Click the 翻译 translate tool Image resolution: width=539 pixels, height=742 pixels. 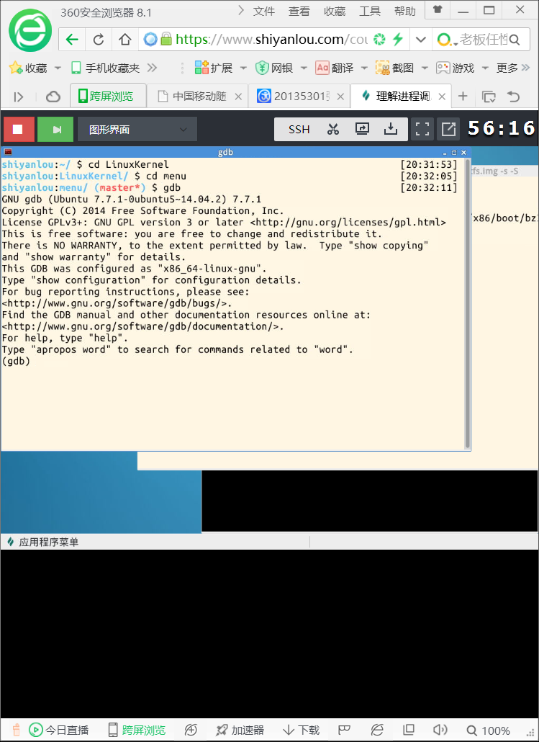[335, 68]
